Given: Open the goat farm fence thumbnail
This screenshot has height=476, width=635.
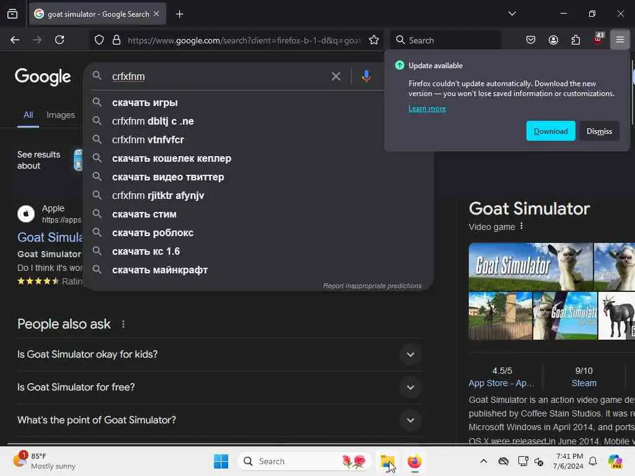Looking at the screenshot, I should pyautogui.click(x=500, y=315).
